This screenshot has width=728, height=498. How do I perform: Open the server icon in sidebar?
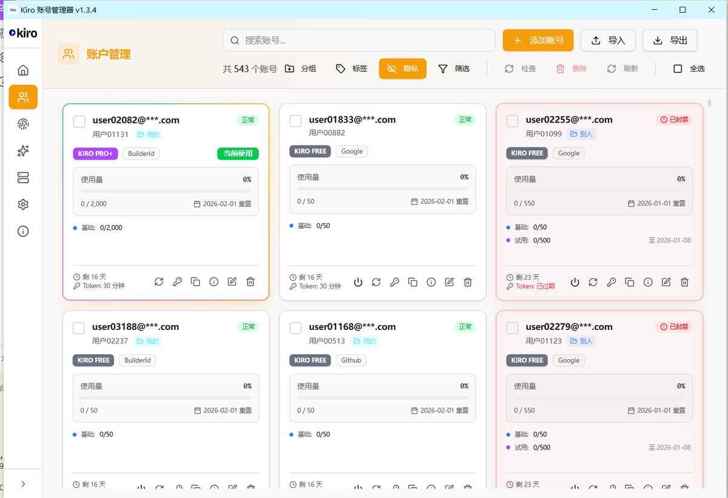pos(23,178)
